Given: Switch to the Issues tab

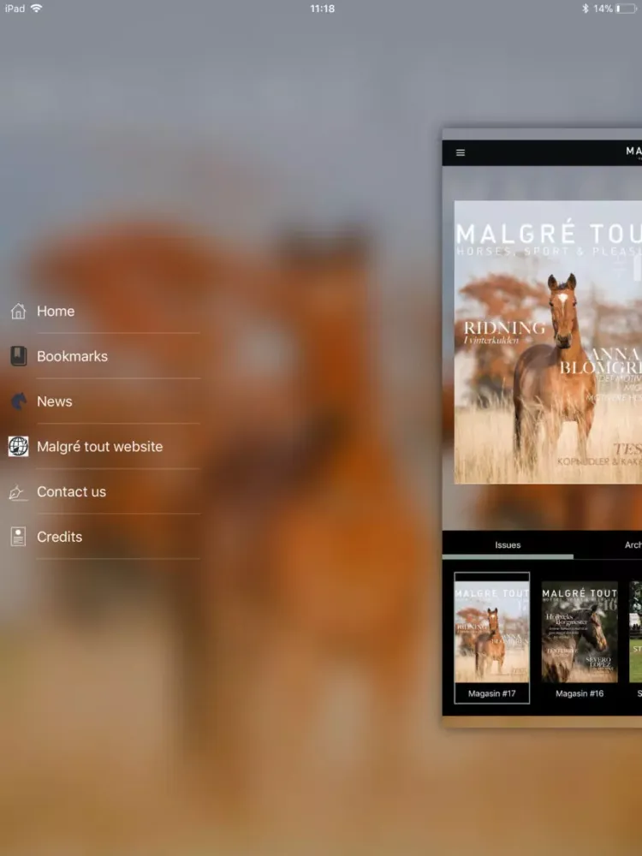Looking at the screenshot, I should [508, 544].
